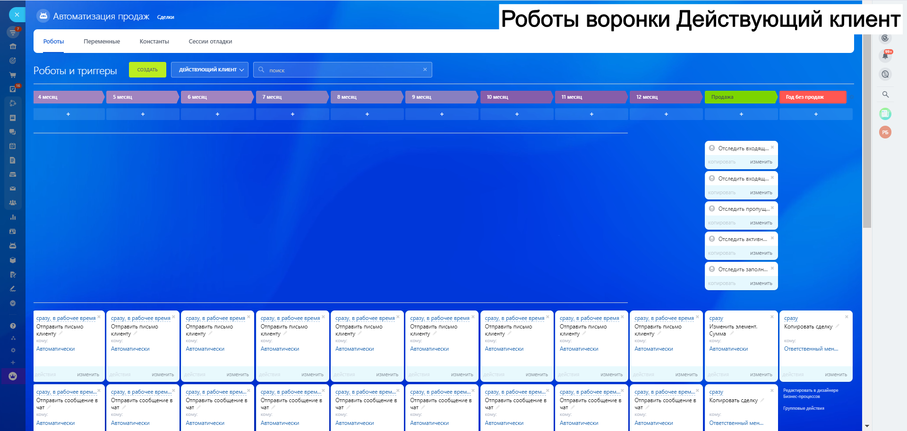Close the automation slider with the cyan X
This screenshot has height=431, width=907.
(x=17, y=15)
